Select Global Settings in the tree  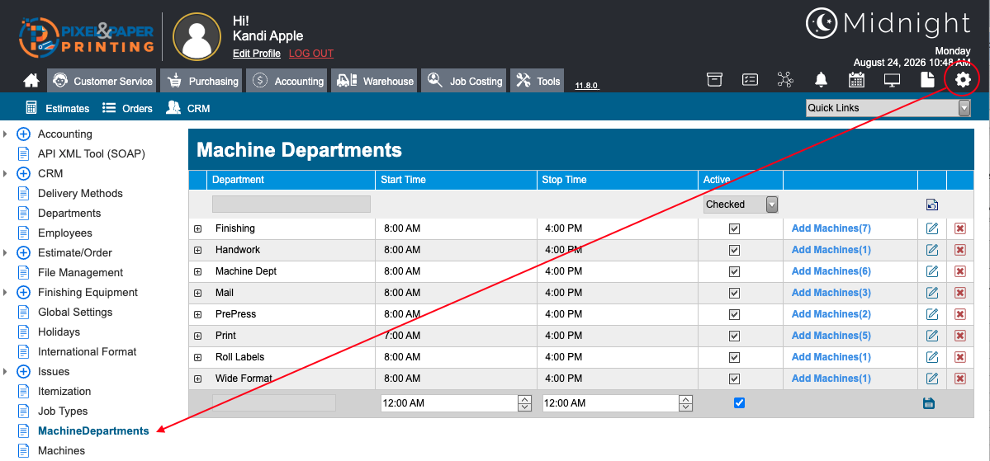point(75,313)
